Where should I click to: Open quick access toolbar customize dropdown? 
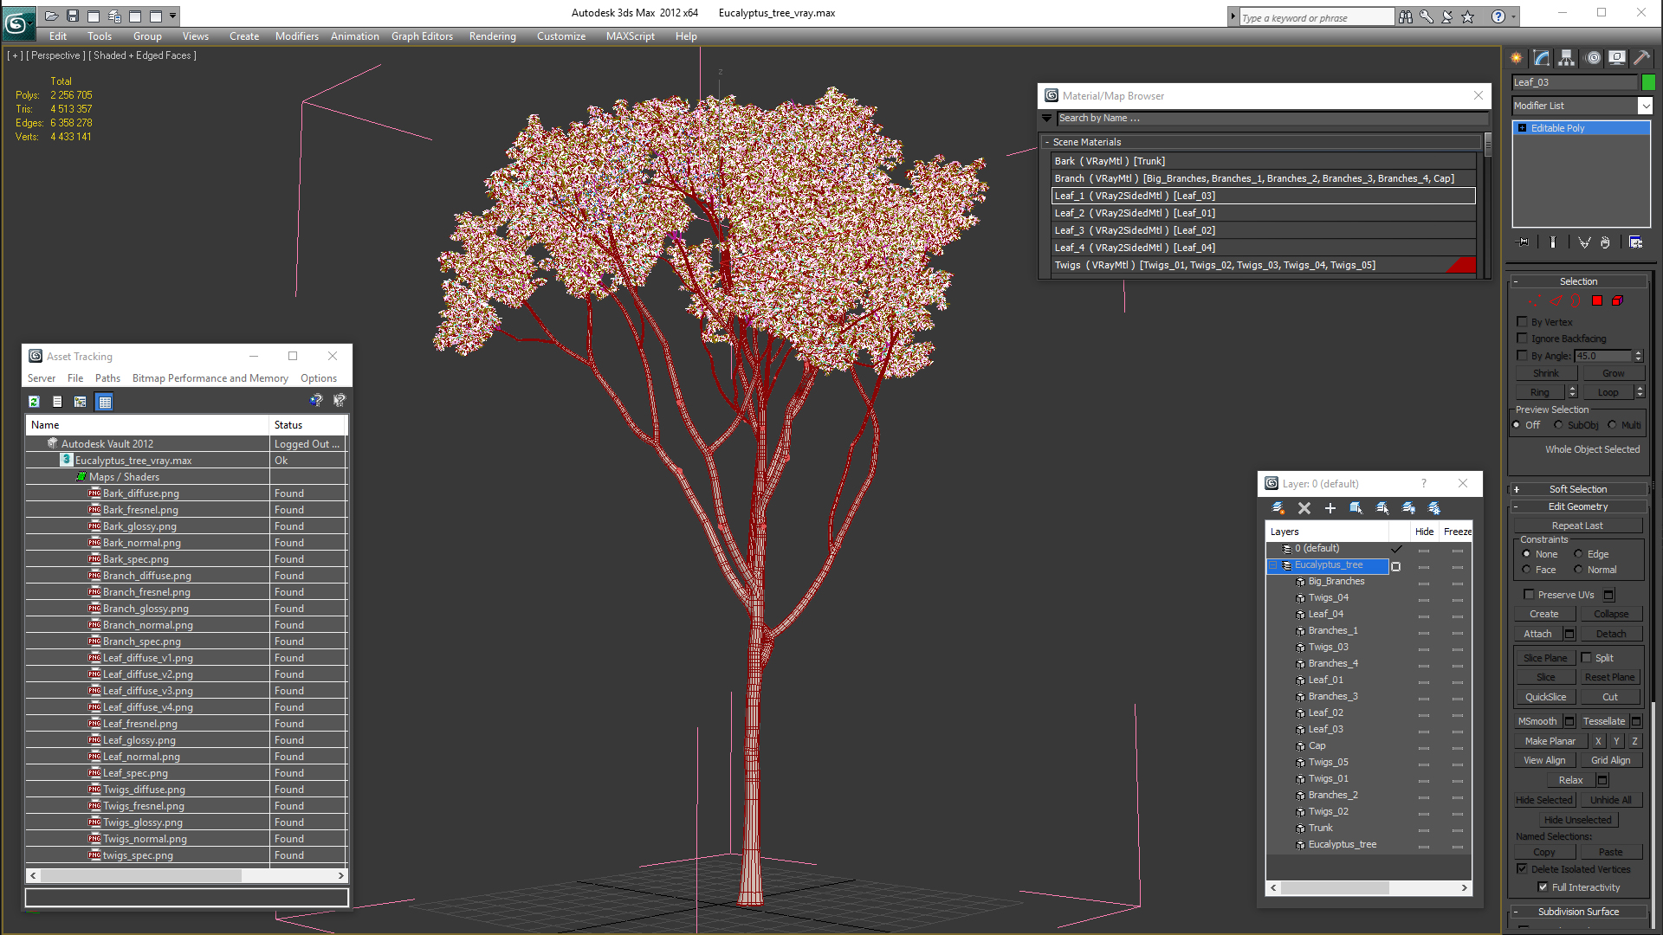173,16
